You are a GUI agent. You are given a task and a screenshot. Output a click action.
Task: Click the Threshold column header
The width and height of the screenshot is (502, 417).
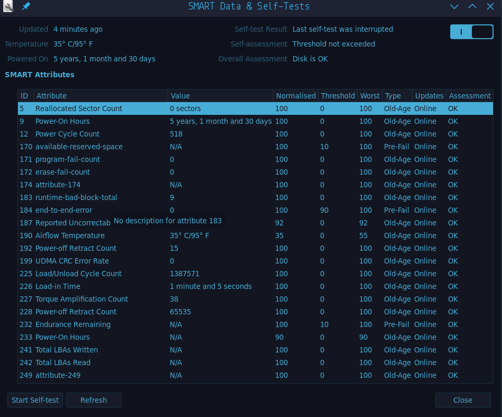337,96
